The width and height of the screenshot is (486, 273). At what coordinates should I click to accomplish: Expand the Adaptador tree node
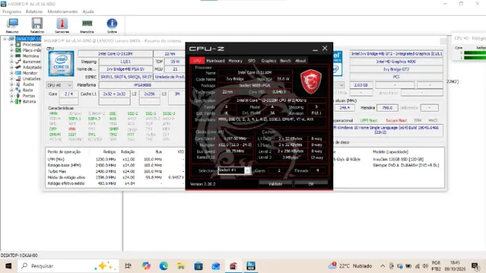pyautogui.click(x=12, y=67)
